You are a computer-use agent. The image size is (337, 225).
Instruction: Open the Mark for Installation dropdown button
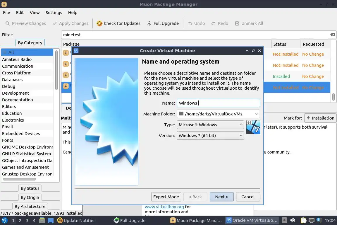click(320, 118)
